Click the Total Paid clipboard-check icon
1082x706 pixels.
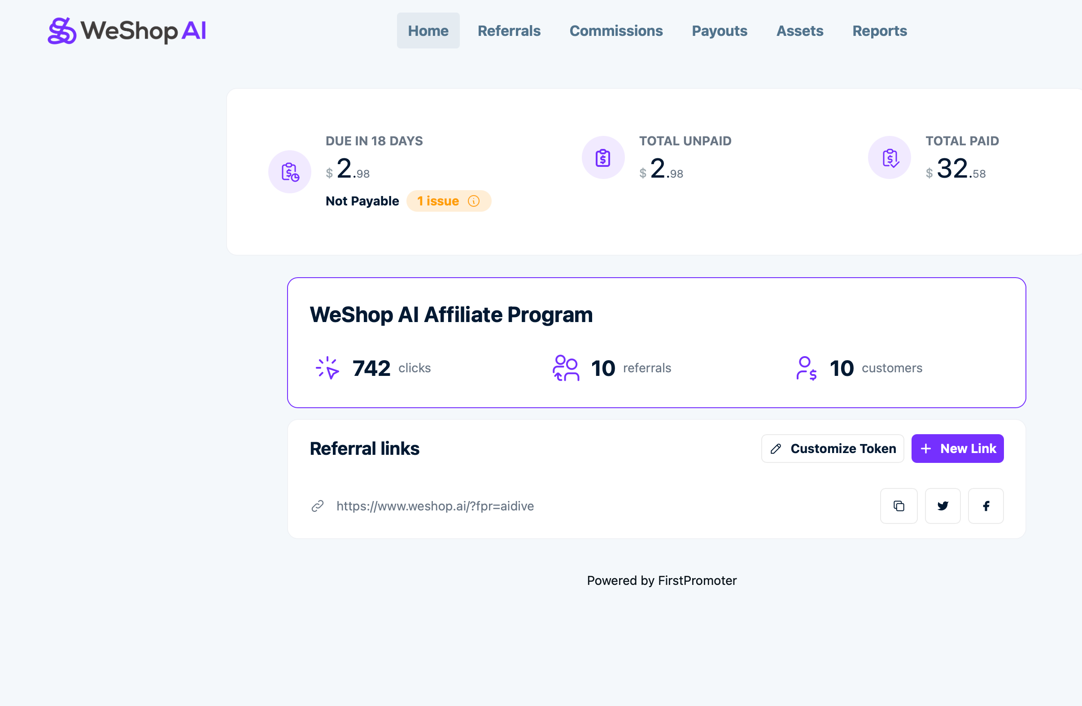click(889, 158)
